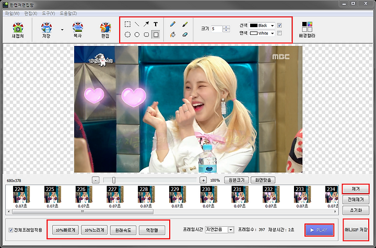376x248 pixels.
Task: Click the frame strip scrollbar thumb
Action: click(83, 211)
